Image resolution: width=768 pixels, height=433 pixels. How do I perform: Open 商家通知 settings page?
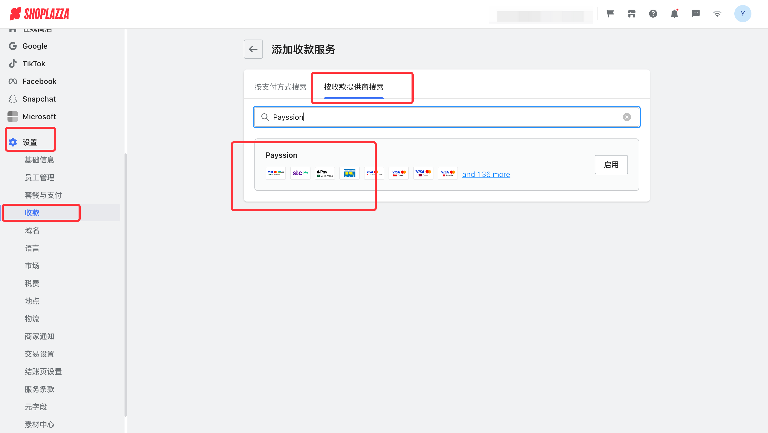click(39, 336)
